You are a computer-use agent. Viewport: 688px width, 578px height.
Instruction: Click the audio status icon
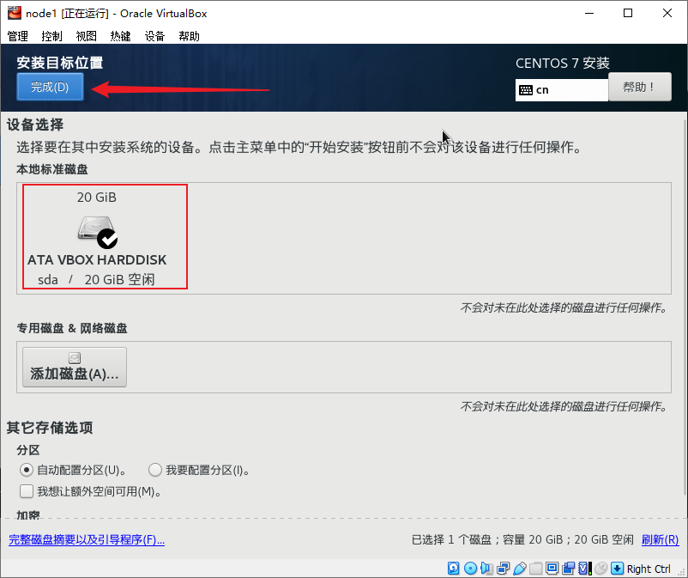486,569
